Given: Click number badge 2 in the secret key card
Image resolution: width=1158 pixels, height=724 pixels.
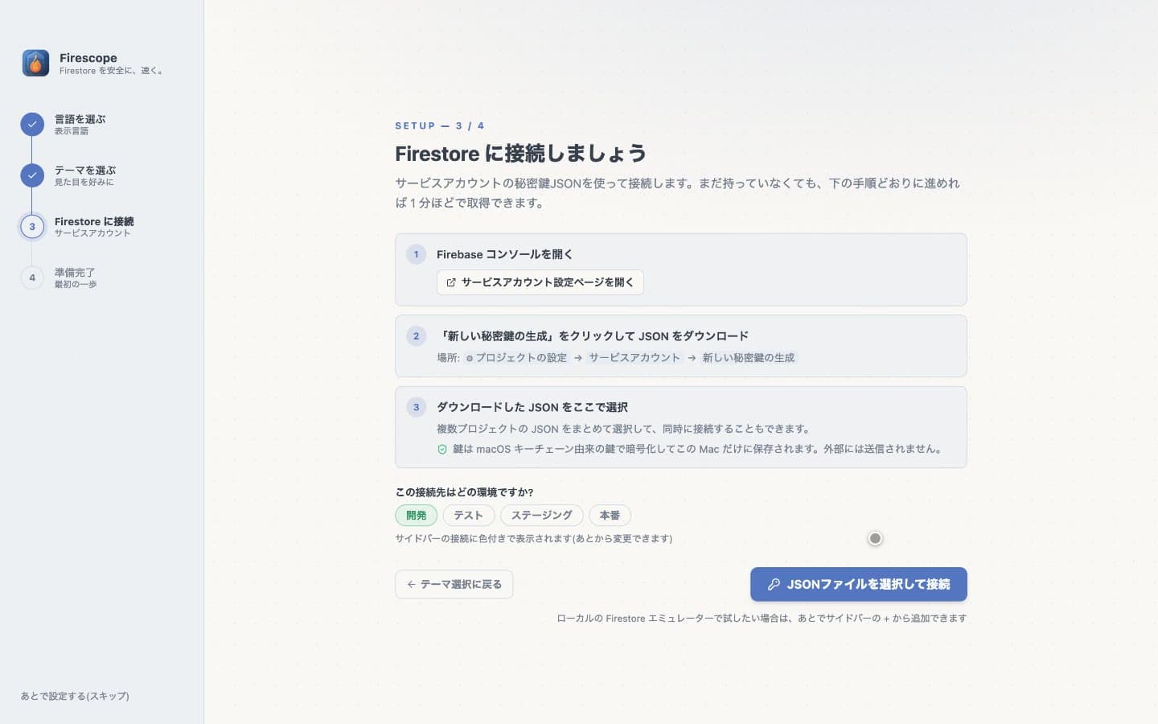Looking at the screenshot, I should 416,336.
